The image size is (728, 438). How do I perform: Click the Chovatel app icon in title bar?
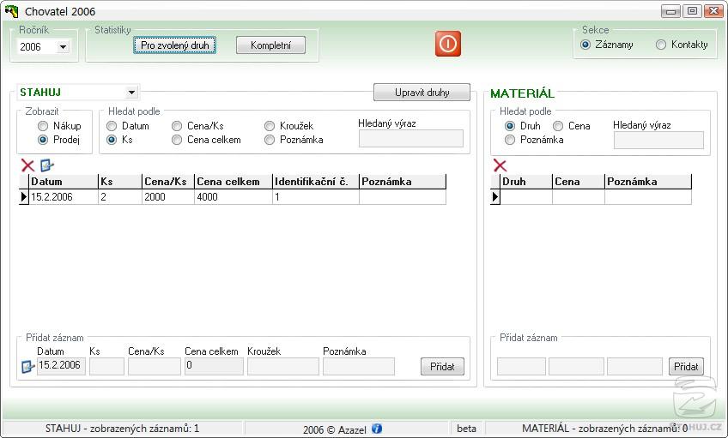pos(12,11)
